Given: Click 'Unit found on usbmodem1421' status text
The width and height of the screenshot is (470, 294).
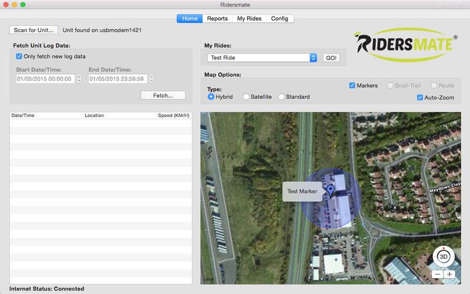Looking at the screenshot, I should [102, 30].
